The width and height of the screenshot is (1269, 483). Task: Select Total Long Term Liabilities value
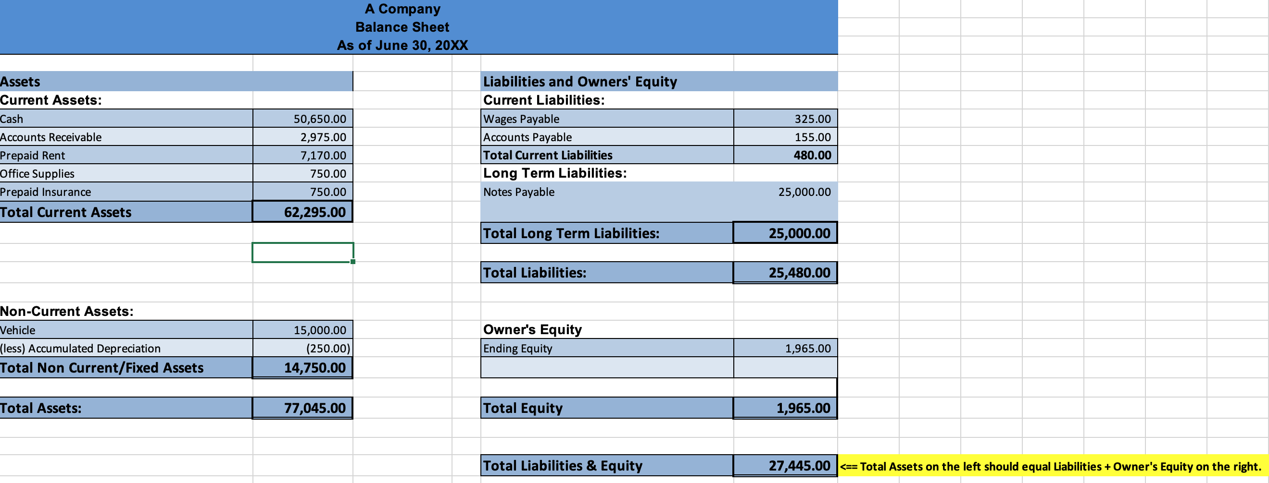coord(785,233)
